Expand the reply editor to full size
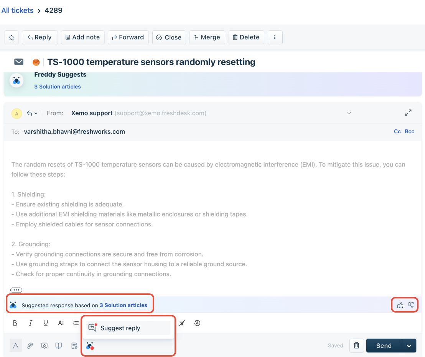425x357 pixels. tap(408, 113)
